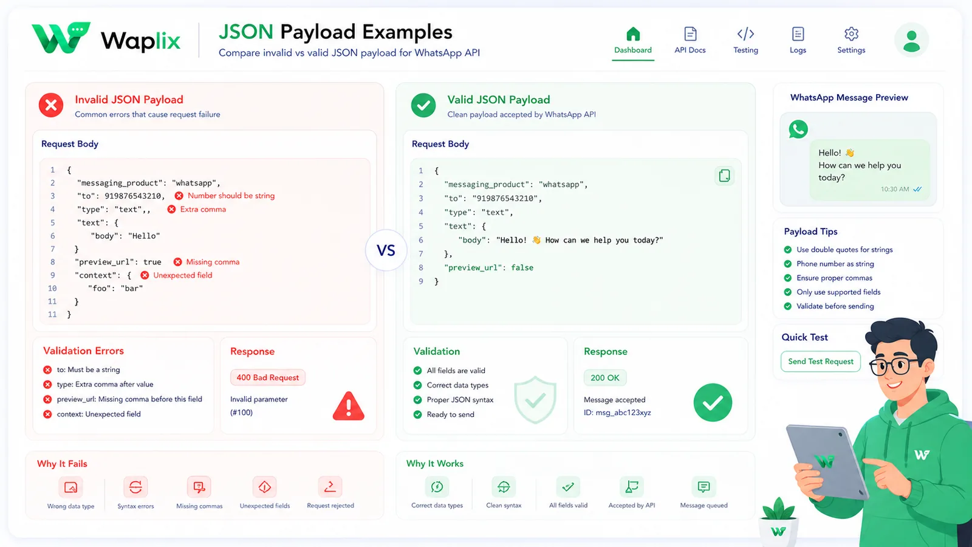
Task: Click the 'Proper JSON syntax' validation item
Action: tap(453, 400)
